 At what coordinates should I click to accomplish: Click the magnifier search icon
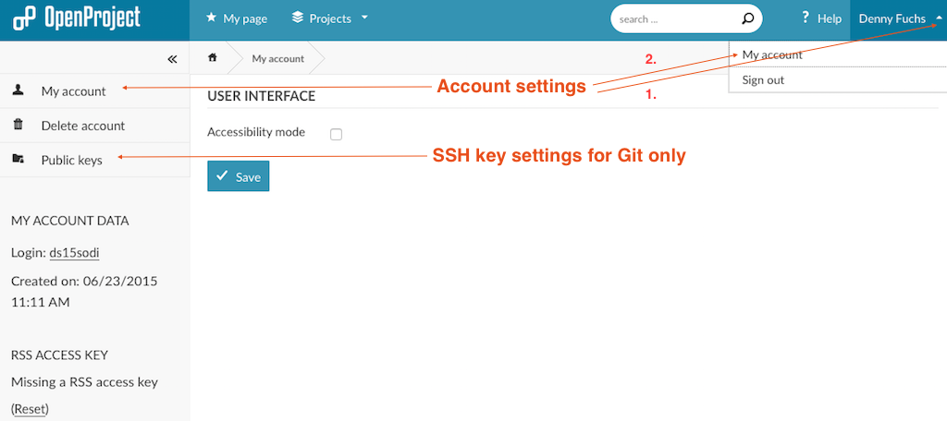click(x=748, y=18)
